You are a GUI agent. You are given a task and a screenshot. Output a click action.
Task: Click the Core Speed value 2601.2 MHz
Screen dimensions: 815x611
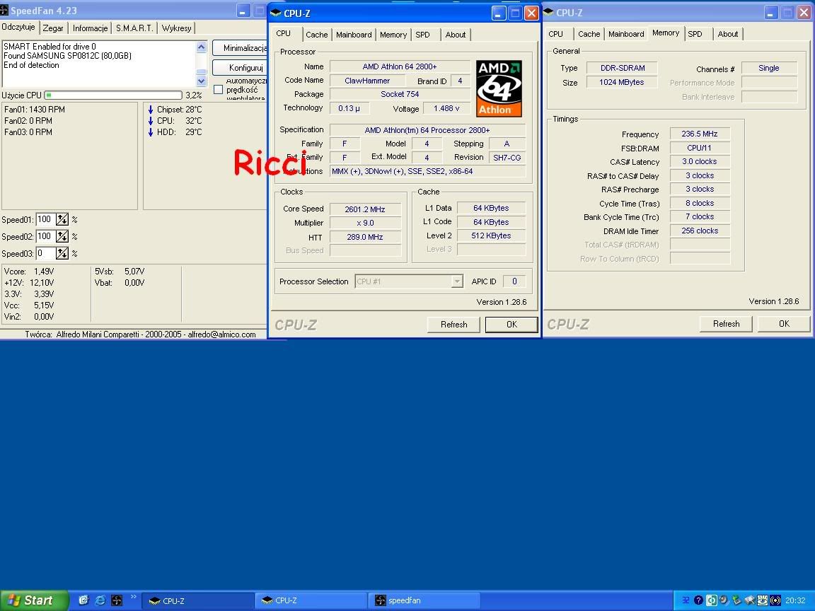coord(365,209)
